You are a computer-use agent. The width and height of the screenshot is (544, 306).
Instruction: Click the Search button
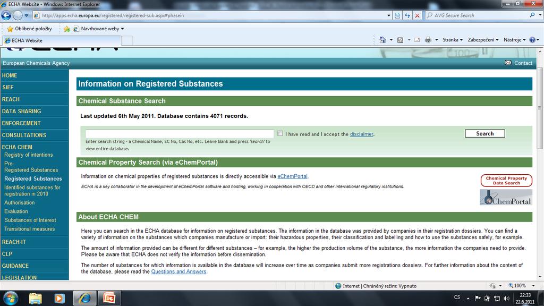click(484, 133)
